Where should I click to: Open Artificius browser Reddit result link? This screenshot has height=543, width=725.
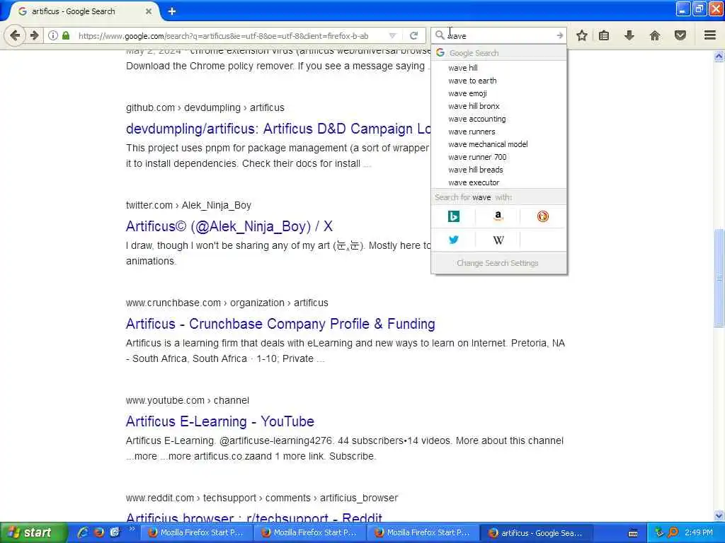coord(254,518)
